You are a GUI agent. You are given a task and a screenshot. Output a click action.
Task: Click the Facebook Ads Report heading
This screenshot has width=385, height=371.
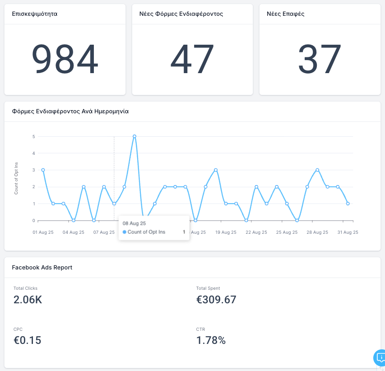pos(42,267)
